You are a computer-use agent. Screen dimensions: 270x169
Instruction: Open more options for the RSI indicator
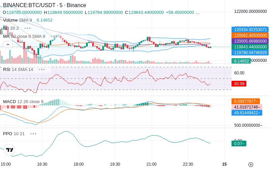coord(42,70)
